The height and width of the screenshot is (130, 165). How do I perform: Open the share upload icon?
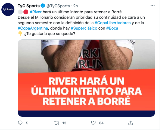click(x=130, y=123)
